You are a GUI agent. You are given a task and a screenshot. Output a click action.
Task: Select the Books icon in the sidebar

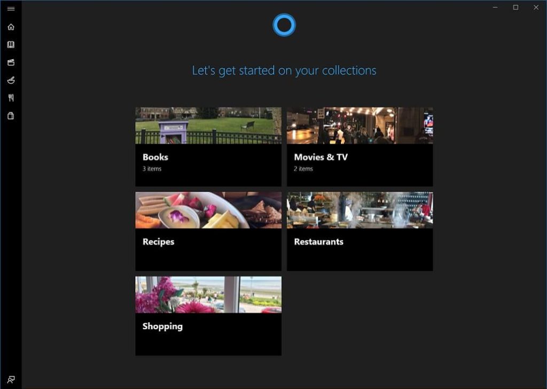click(10, 44)
